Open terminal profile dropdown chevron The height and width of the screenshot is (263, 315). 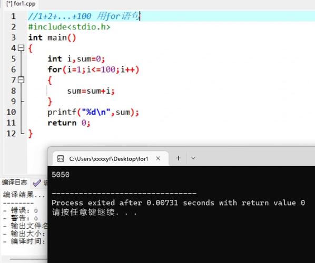[193, 158]
